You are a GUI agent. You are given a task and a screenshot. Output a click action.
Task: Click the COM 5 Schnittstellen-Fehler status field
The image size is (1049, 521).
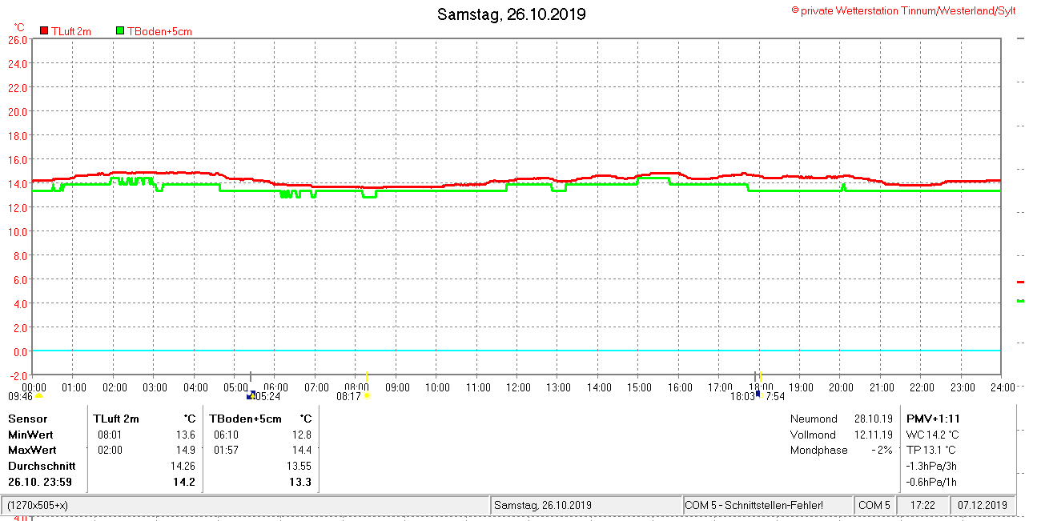(754, 506)
